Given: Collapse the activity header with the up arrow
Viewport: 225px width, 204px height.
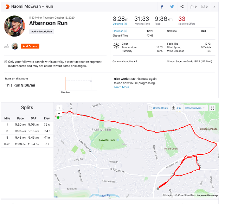Looking at the screenshot, I should point(214,7).
